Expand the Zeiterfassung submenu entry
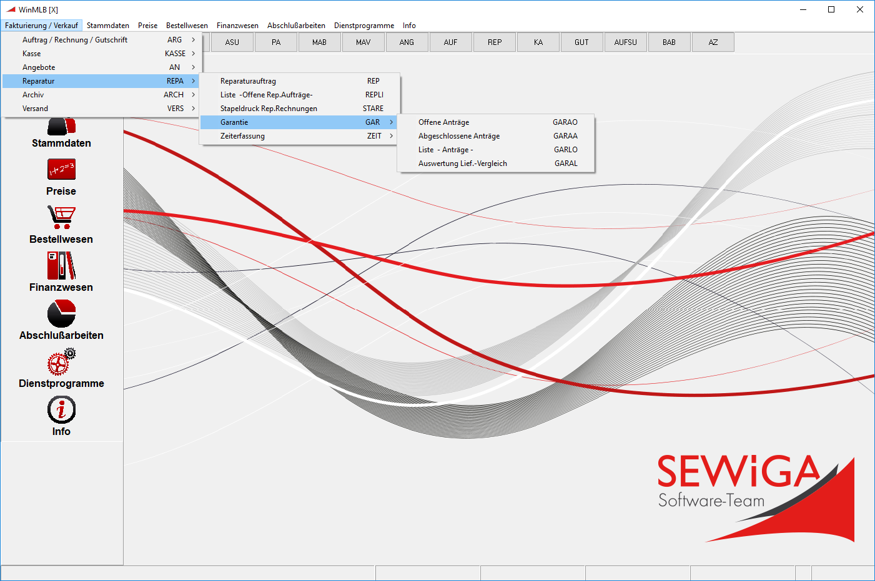This screenshot has width=875, height=581. (x=299, y=136)
